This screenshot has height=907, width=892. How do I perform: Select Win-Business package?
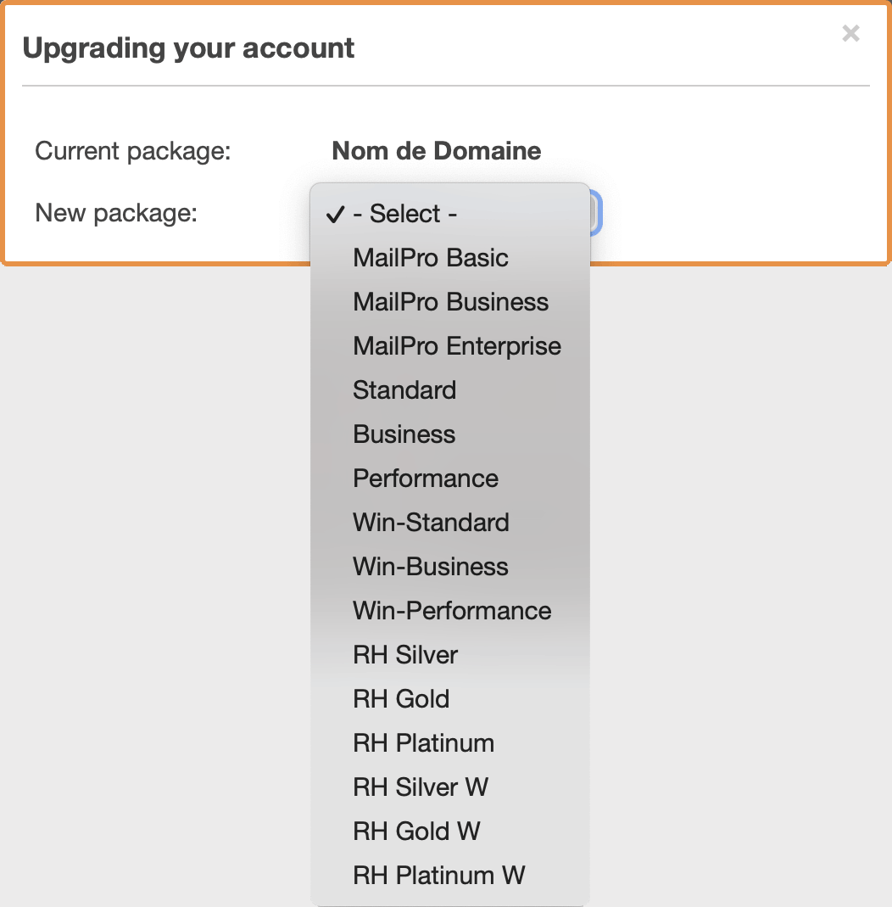(449, 566)
